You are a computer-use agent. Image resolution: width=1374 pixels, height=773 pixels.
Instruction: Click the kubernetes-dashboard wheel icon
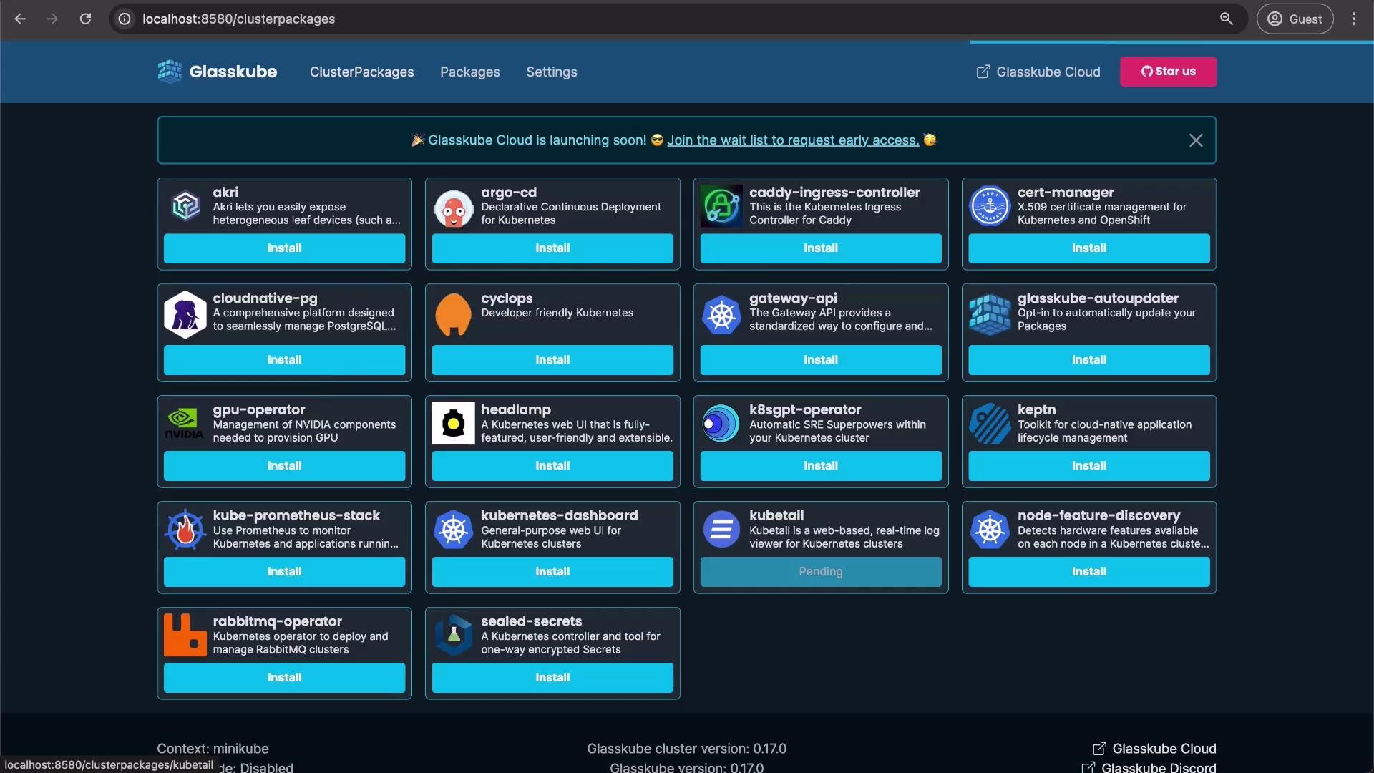[454, 530]
